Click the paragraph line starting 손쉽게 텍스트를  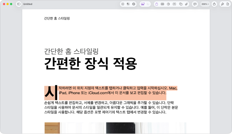click(109, 103)
